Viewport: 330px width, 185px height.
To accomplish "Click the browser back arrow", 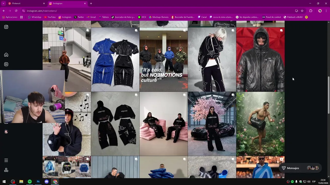I will (x=4, y=11).
